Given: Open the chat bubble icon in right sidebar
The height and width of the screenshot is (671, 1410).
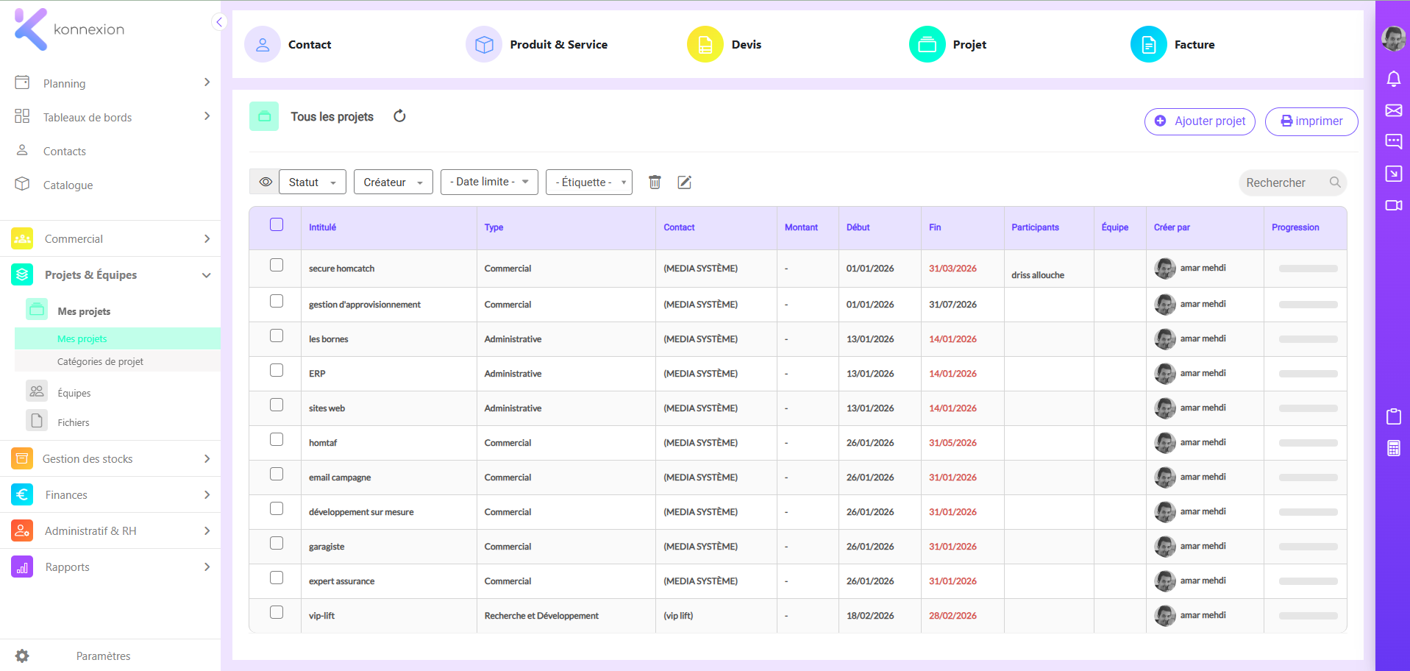Looking at the screenshot, I should tap(1393, 141).
